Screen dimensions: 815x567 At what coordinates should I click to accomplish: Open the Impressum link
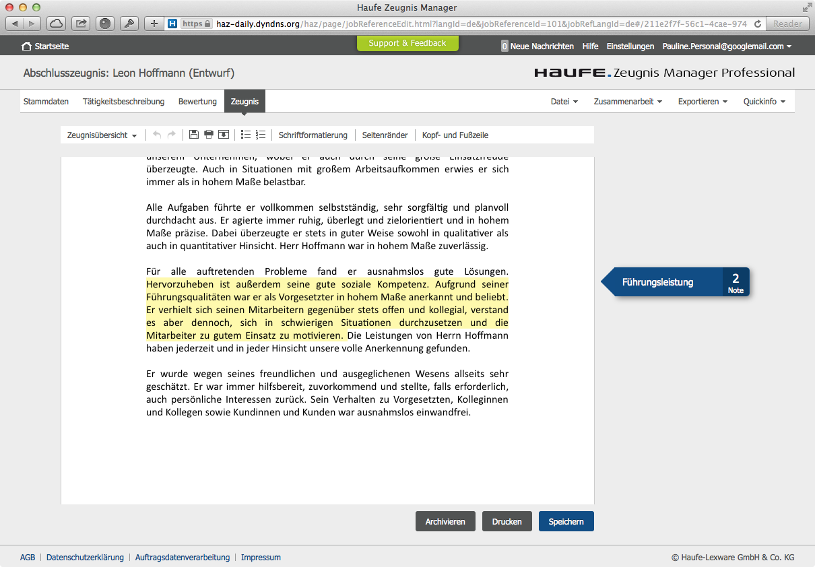tap(261, 558)
